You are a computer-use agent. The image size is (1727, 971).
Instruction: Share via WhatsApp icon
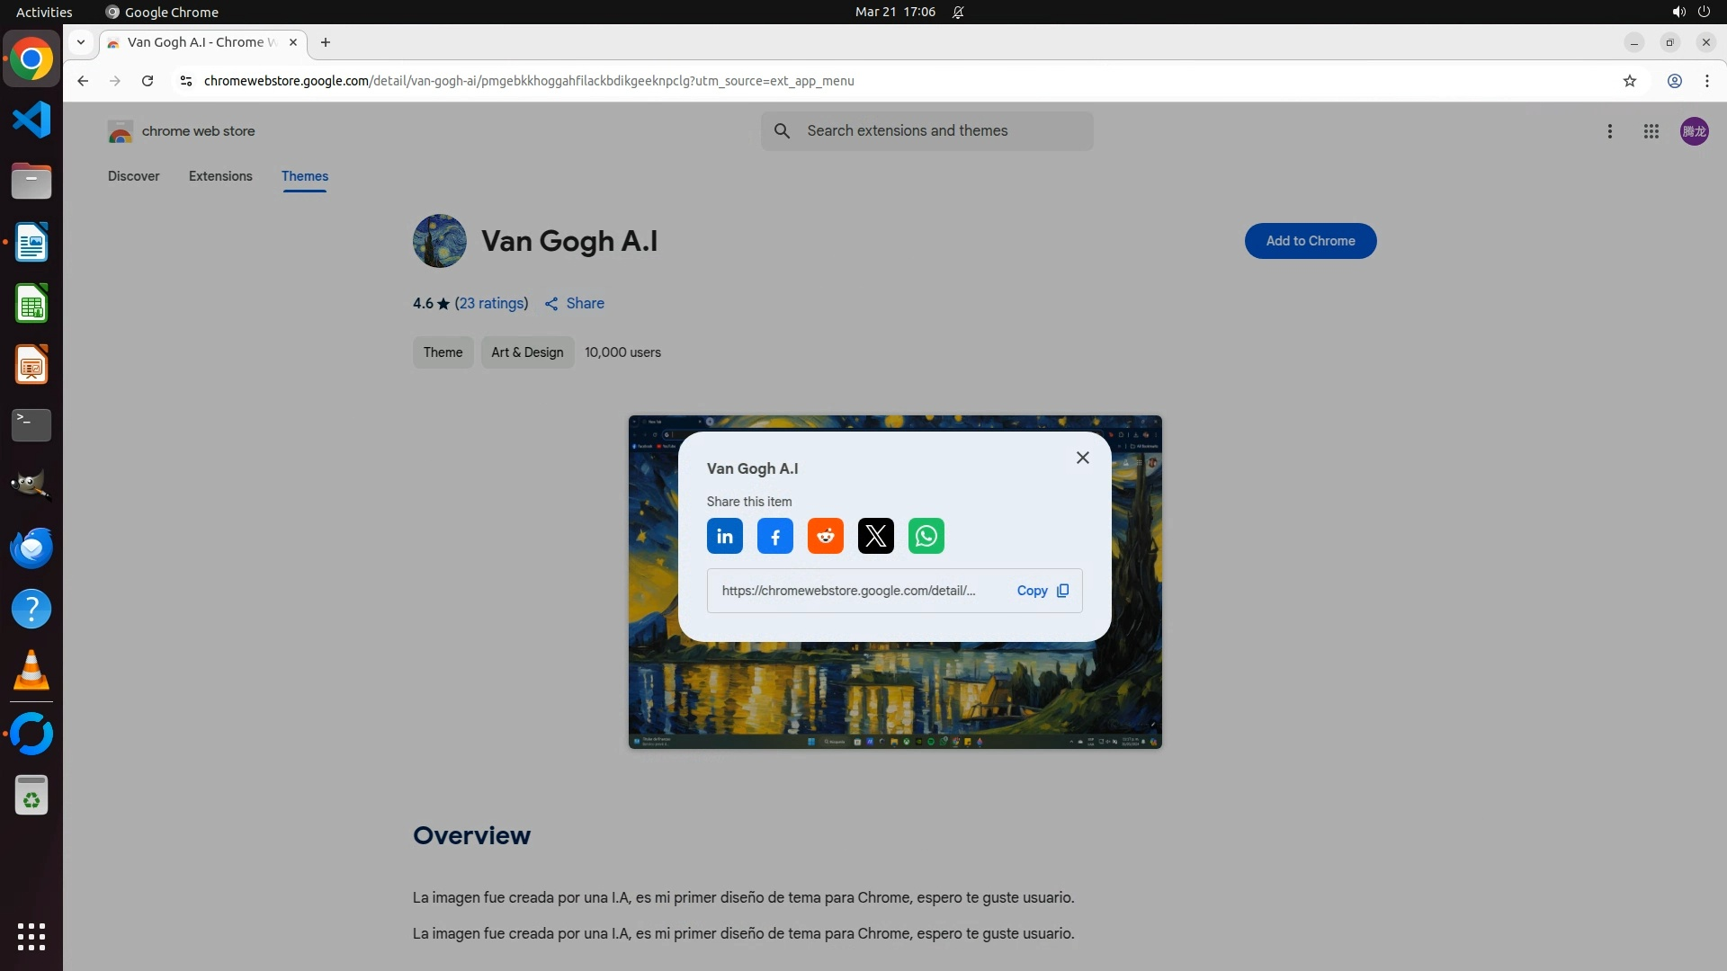point(926,537)
